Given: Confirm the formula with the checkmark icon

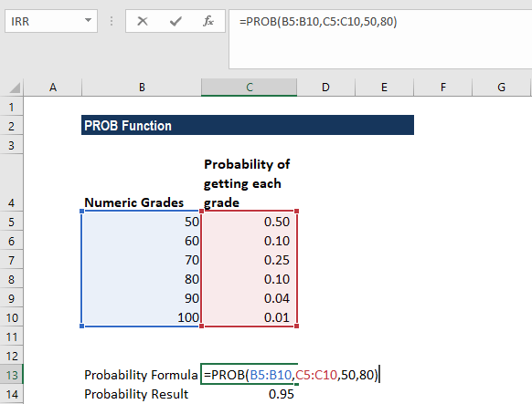Looking at the screenshot, I should tap(176, 21).
